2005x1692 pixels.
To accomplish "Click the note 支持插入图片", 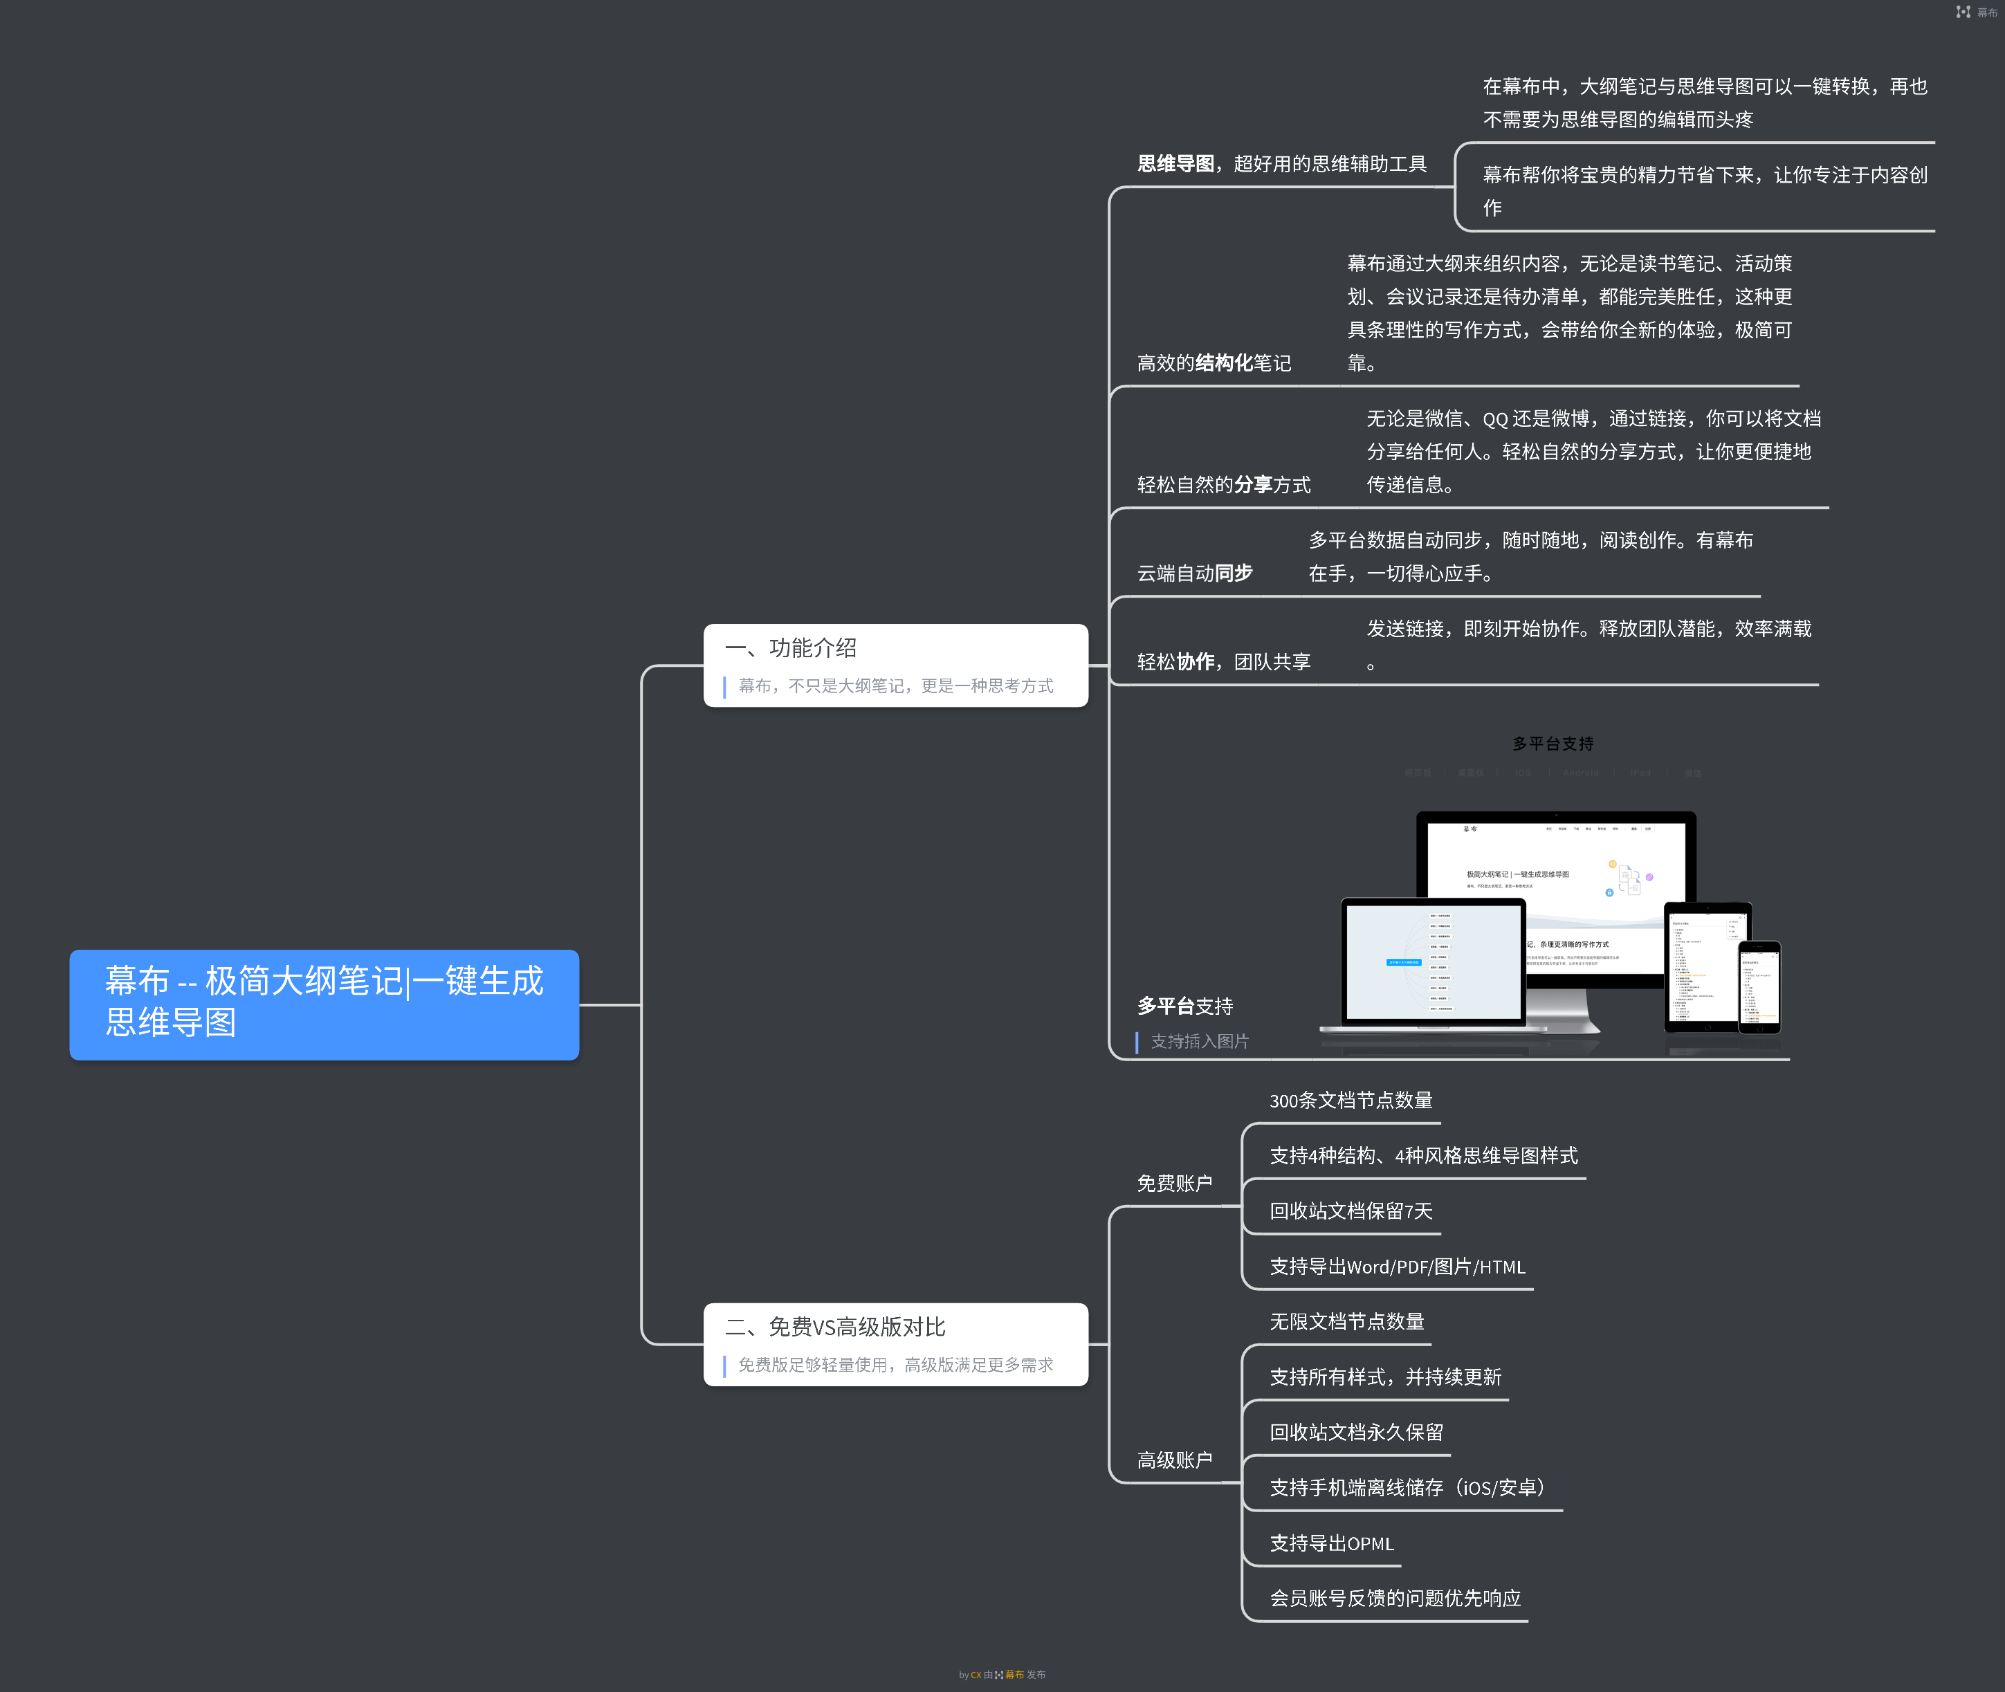I will click(x=1199, y=1040).
